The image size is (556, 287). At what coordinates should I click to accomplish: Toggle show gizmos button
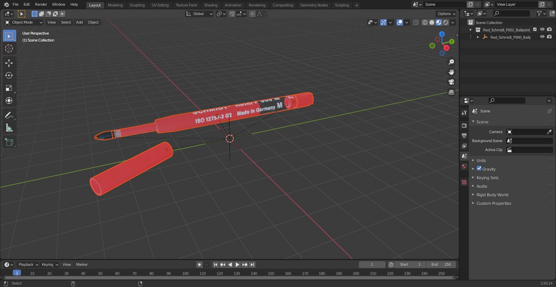(383, 22)
